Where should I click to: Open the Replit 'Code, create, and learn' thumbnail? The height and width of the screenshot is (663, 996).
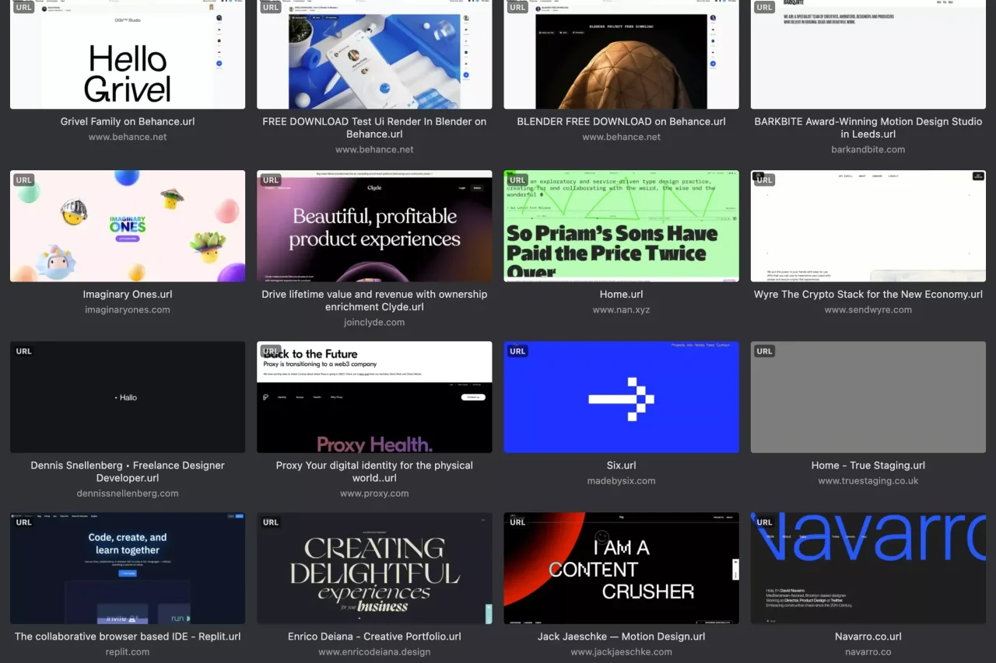click(128, 568)
